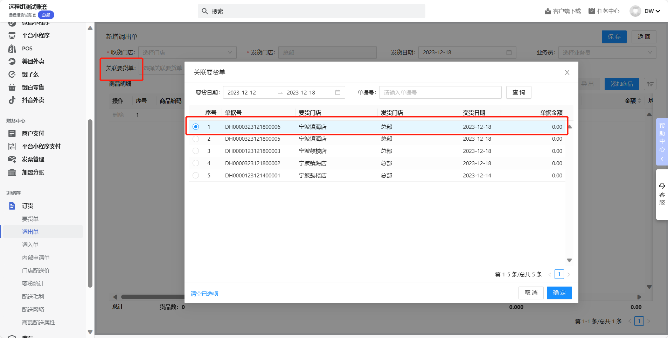Open 业务员 salesperson dropdown
This screenshot has height=338, width=668.
tap(607, 52)
